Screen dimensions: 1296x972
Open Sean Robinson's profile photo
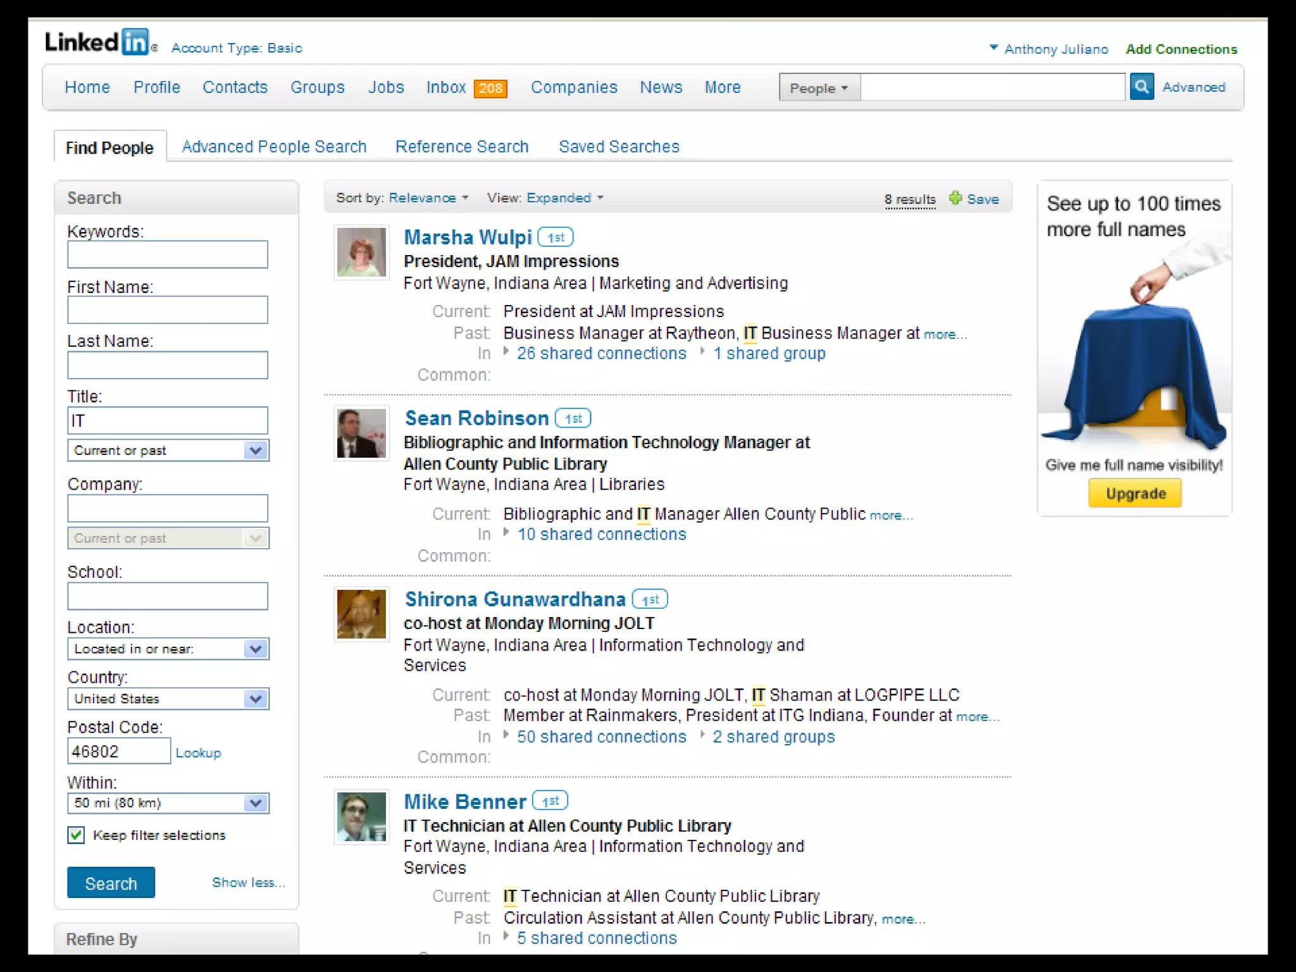[x=361, y=433]
